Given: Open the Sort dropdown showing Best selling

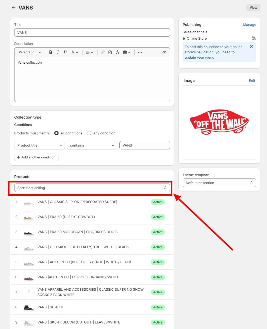Looking at the screenshot, I should coord(92,188).
